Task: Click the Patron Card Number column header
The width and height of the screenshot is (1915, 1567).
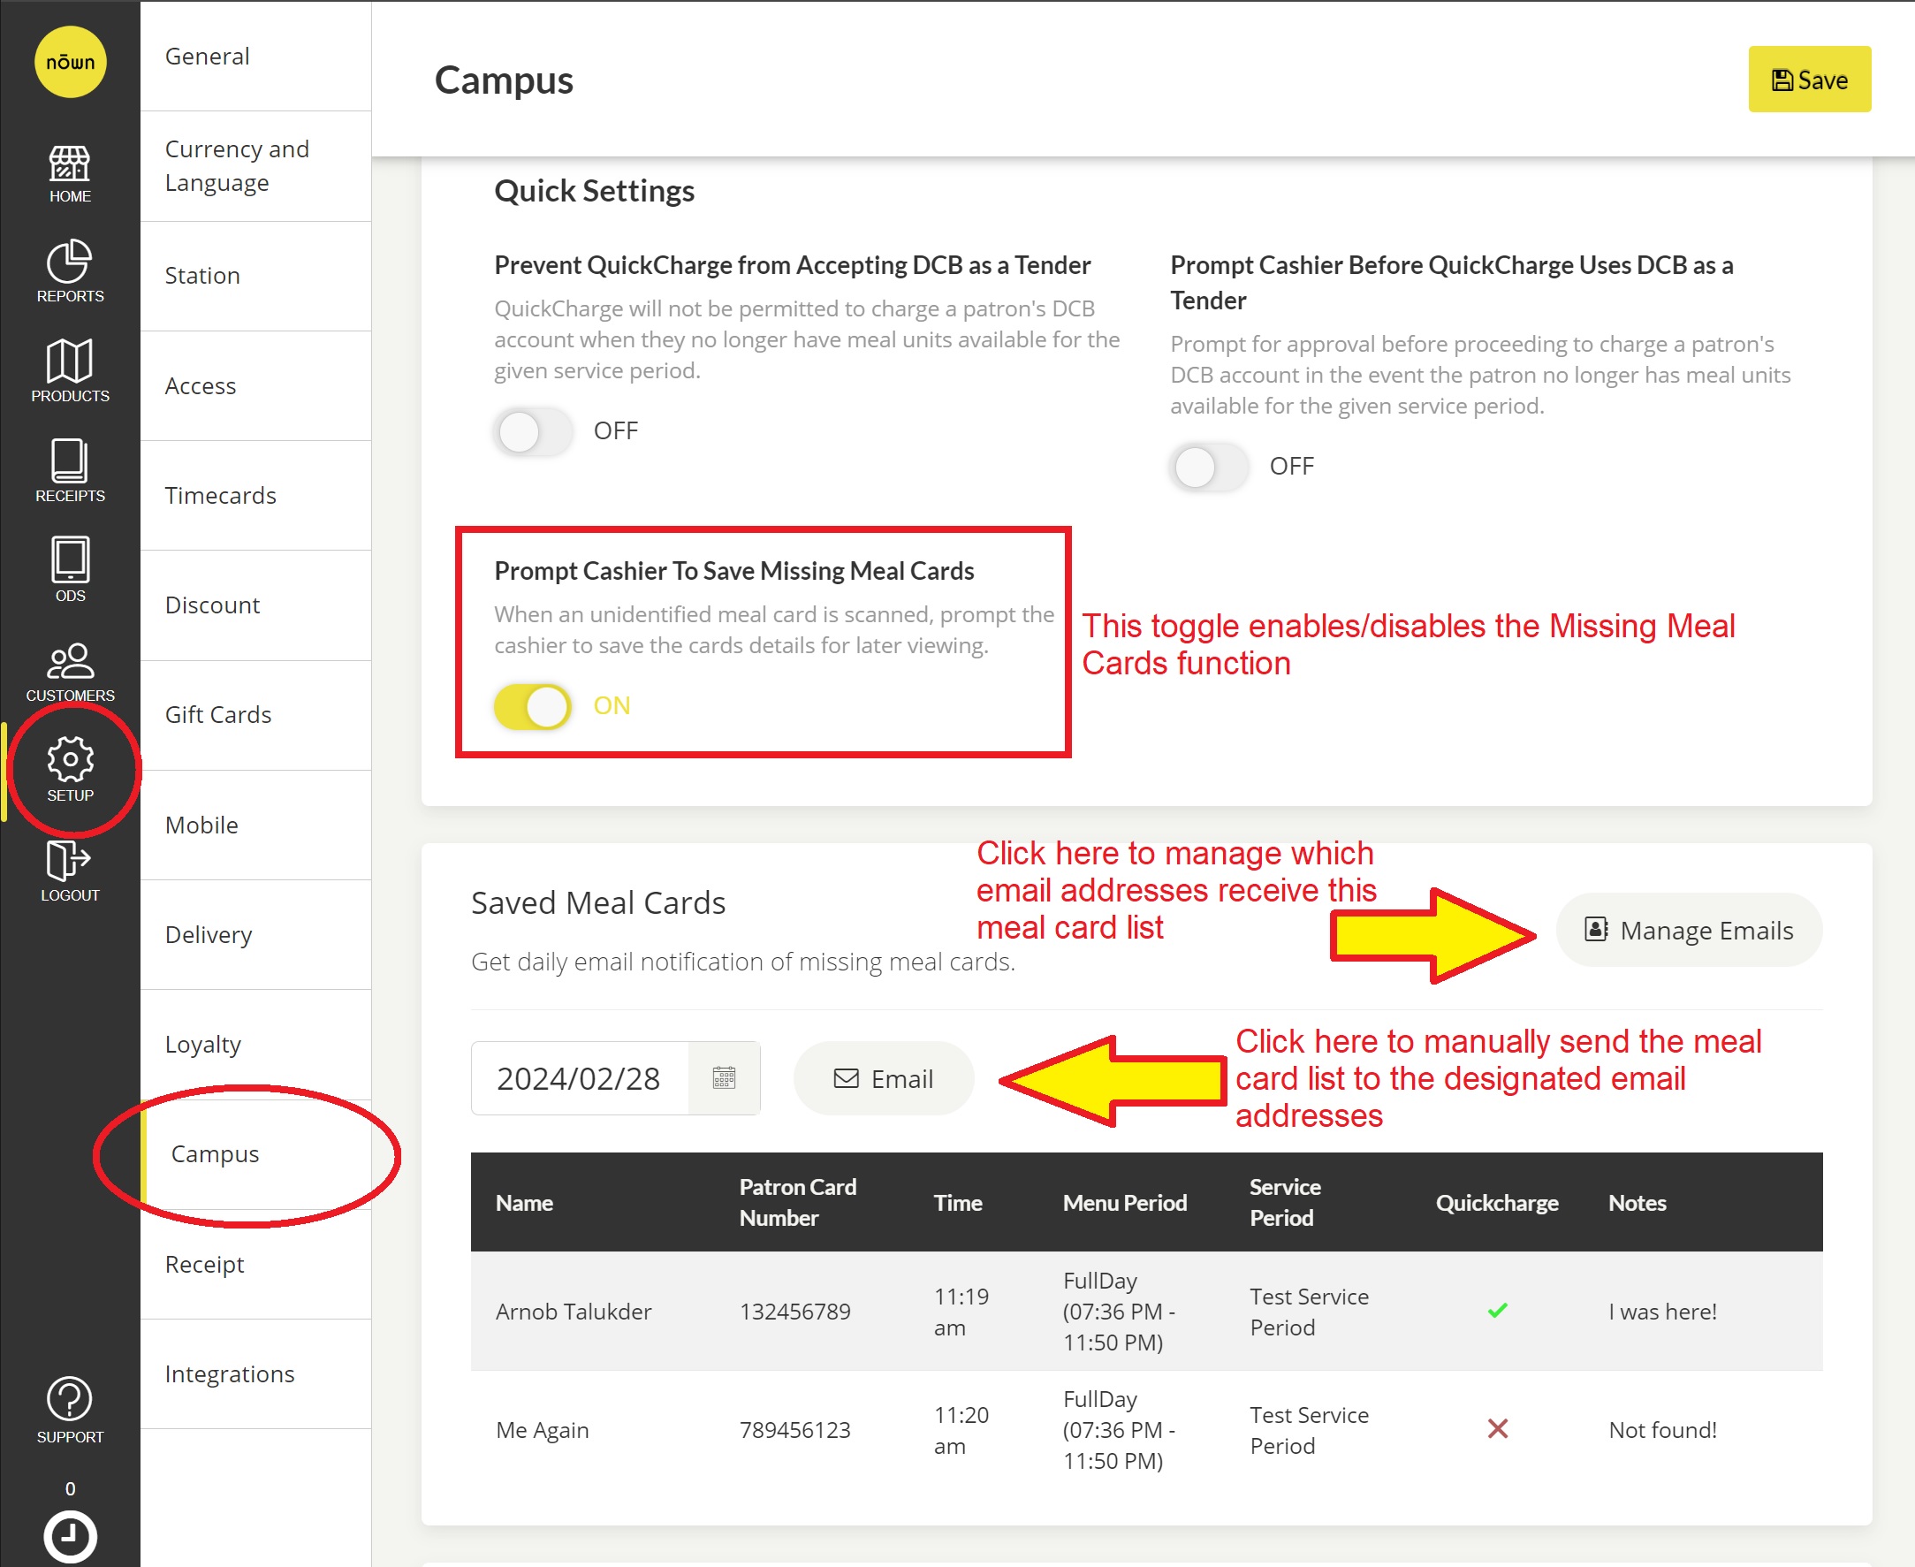Action: 798,1202
